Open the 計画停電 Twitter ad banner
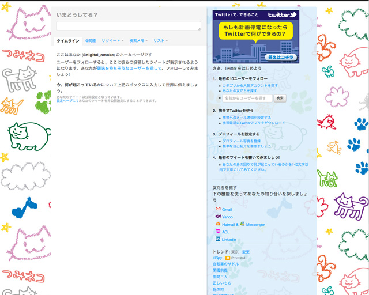 click(256, 36)
